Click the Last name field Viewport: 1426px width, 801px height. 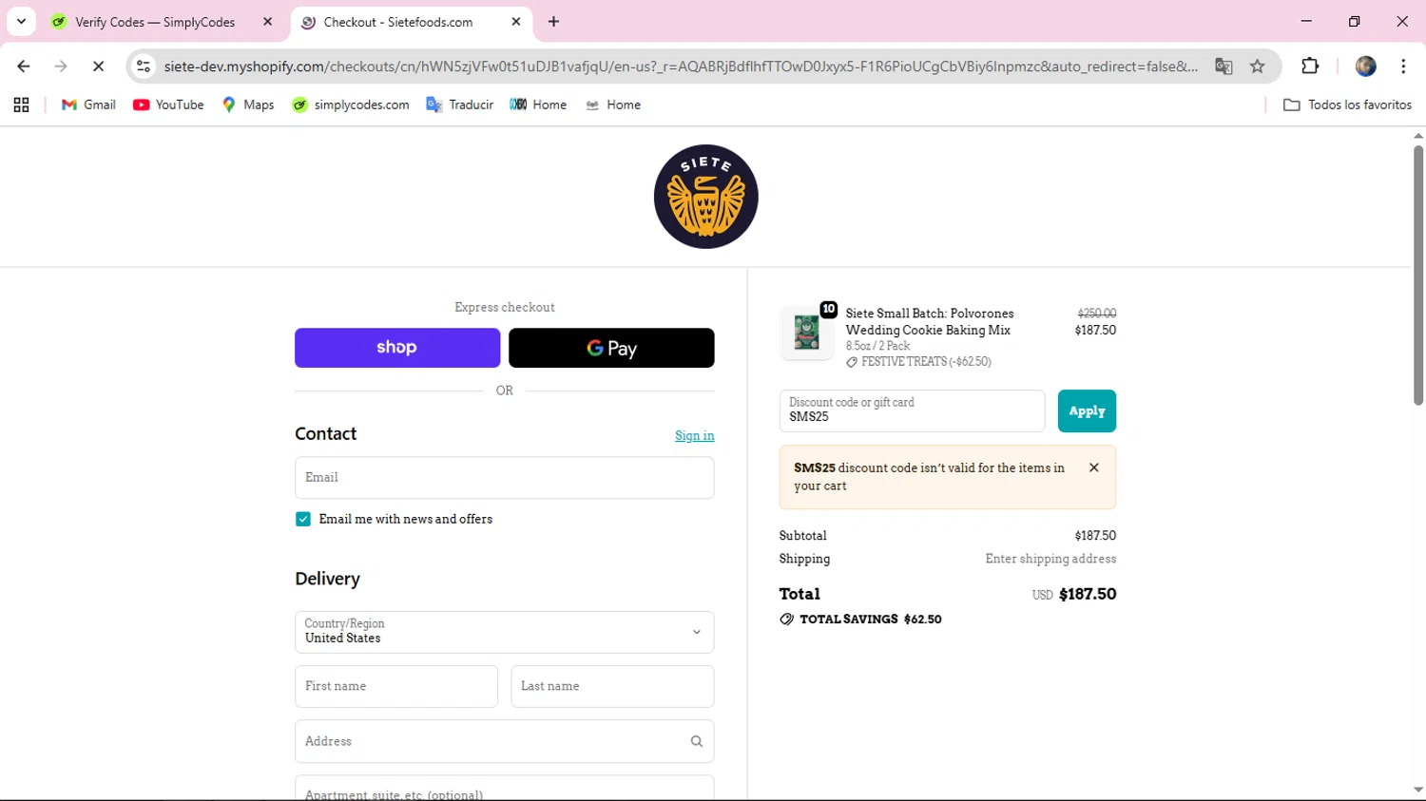[x=612, y=686]
